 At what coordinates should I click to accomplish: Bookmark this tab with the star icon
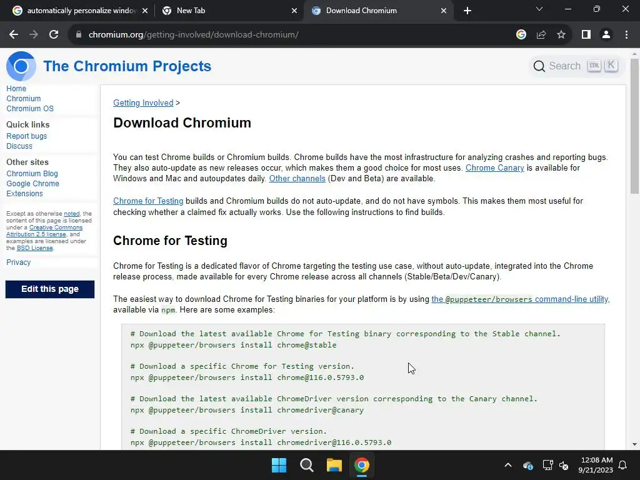click(561, 35)
